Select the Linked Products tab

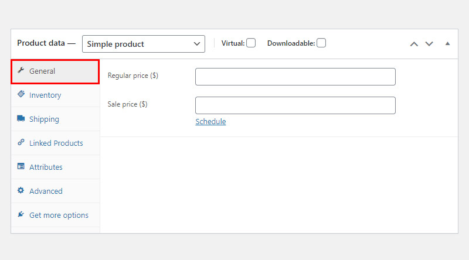(55, 143)
